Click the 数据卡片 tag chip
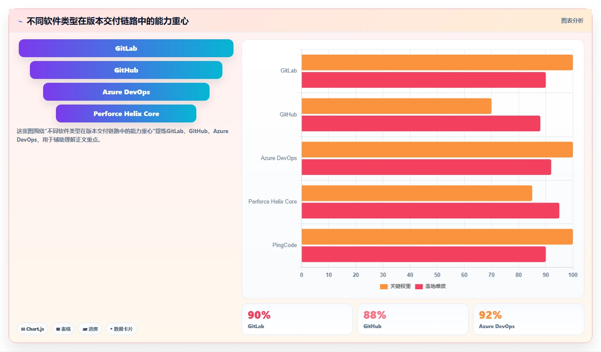601x352 pixels. pos(121,329)
